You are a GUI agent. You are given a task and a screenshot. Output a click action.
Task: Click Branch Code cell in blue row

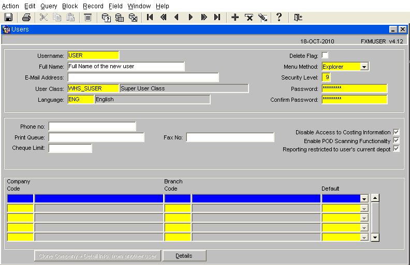coord(178,198)
